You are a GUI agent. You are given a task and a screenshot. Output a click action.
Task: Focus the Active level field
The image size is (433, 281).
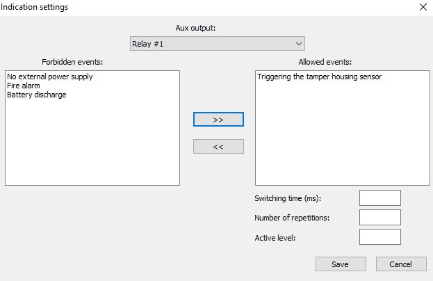379,237
